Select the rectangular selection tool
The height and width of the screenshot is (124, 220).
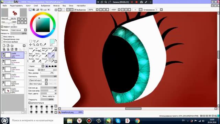click(x=31, y=41)
